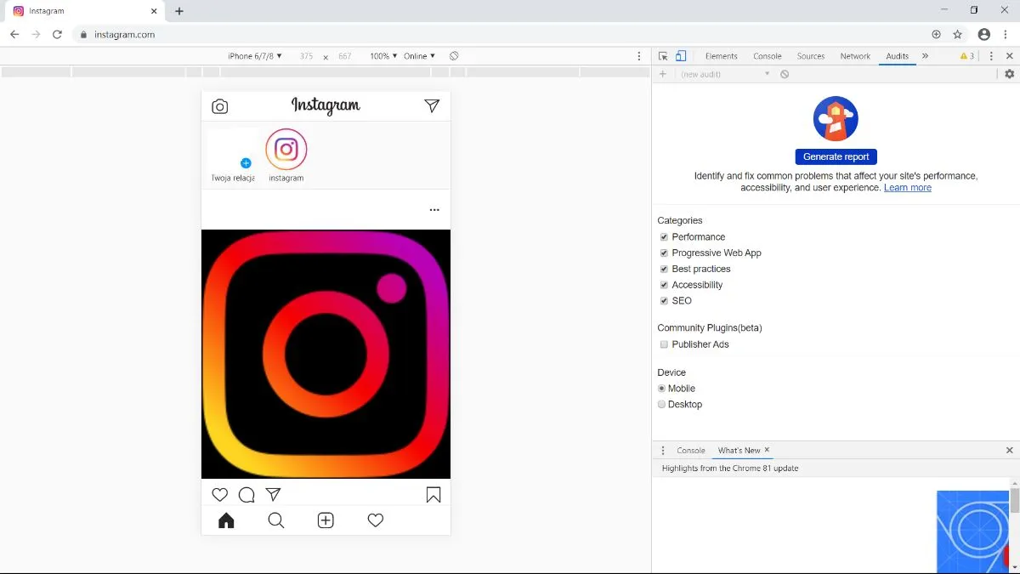Open a new browser tab
Viewport: 1020px width, 574px height.
point(179,11)
